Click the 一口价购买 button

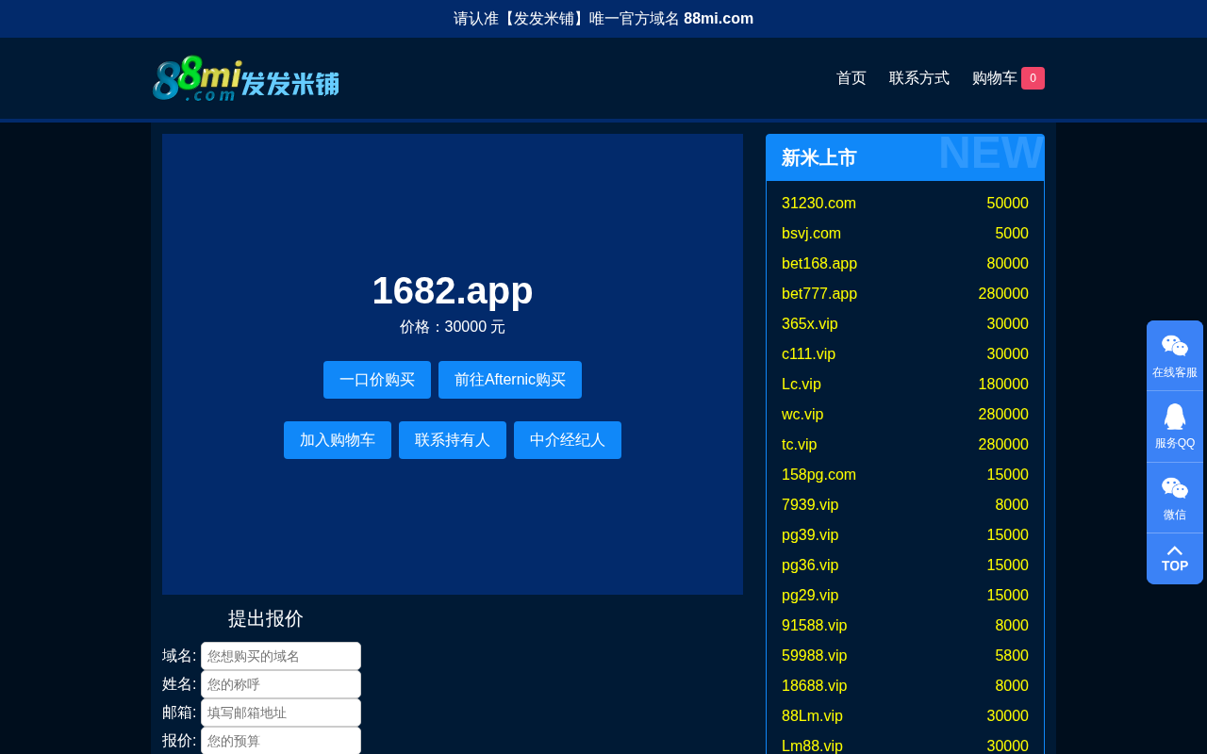coord(377,380)
